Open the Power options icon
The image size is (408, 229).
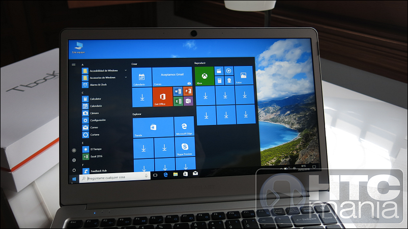[x=74, y=170]
